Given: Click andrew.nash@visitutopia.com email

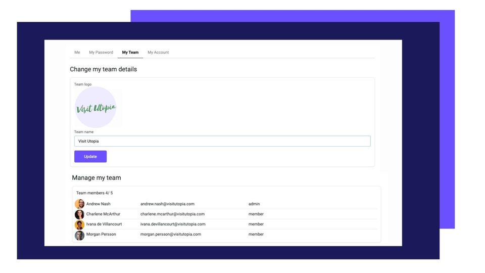Looking at the screenshot, I should 167,204.
